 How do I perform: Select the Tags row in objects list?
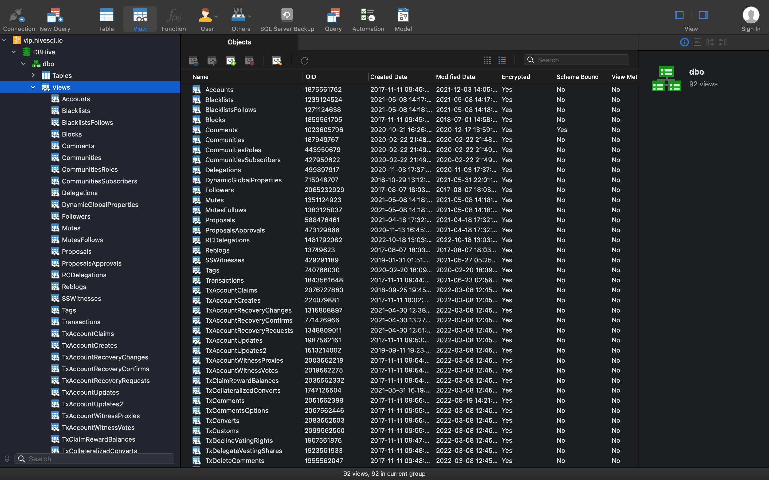410,270
